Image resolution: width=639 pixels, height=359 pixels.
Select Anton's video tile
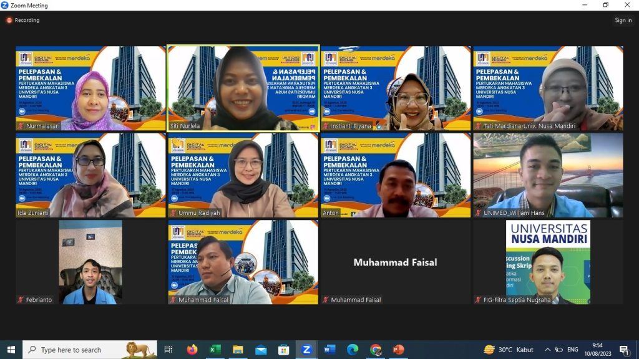pyautogui.click(x=396, y=175)
